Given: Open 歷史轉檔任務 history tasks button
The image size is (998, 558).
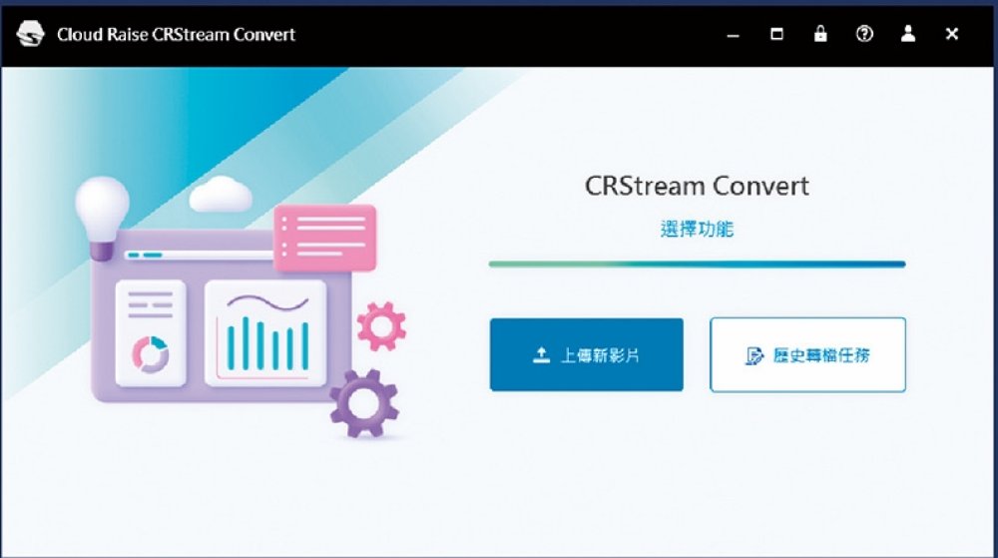Looking at the screenshot, I should (x=807, y=355).
